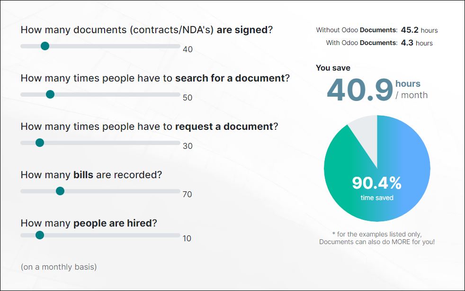Click the '(on a monthly basis)' note
The height and width of the screenshot is (291, 465).
click(x=59, y=267)
